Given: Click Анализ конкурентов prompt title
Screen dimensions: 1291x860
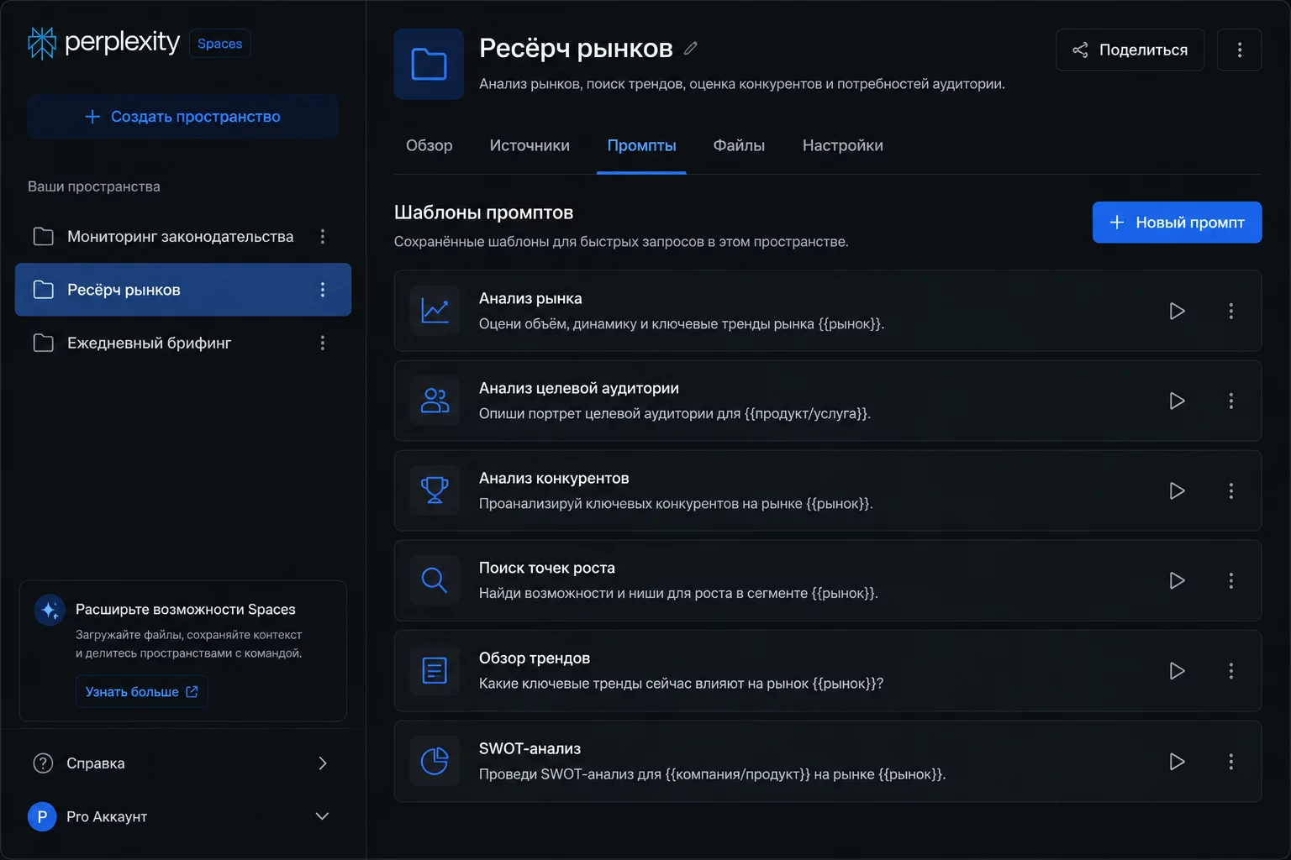Looking at the screenshot, I should tap(554, 479).
